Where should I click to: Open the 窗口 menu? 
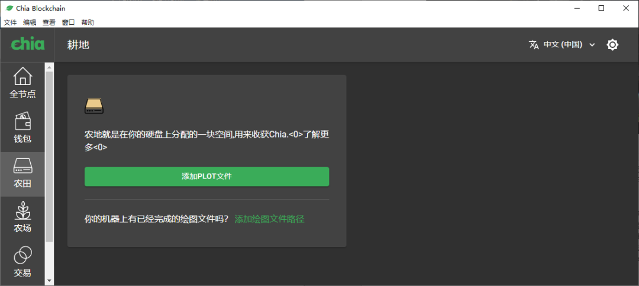(x=68, y=22)
